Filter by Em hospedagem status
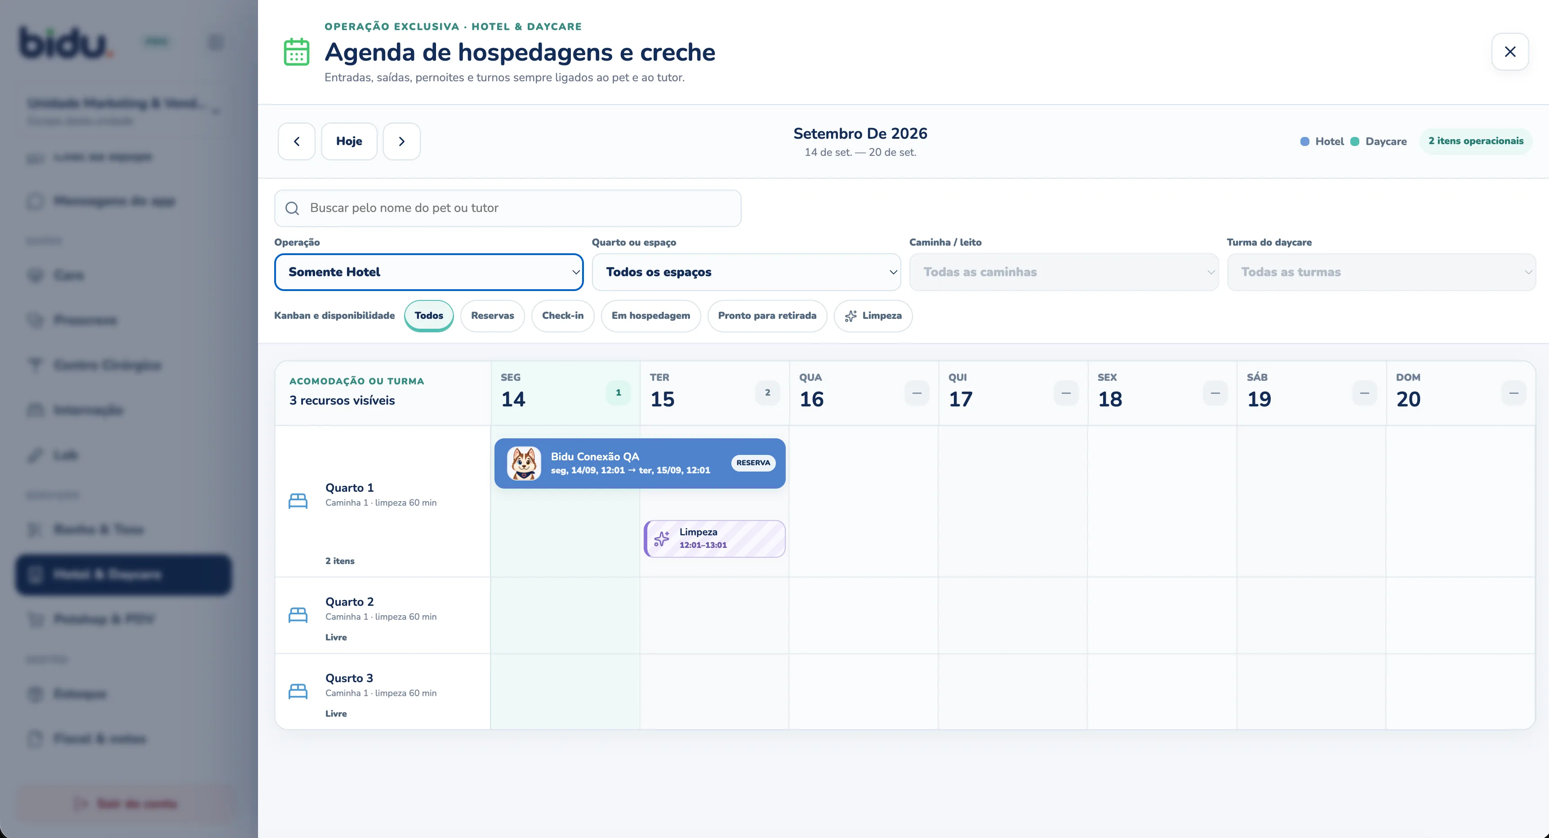 [x=650, y=316]
